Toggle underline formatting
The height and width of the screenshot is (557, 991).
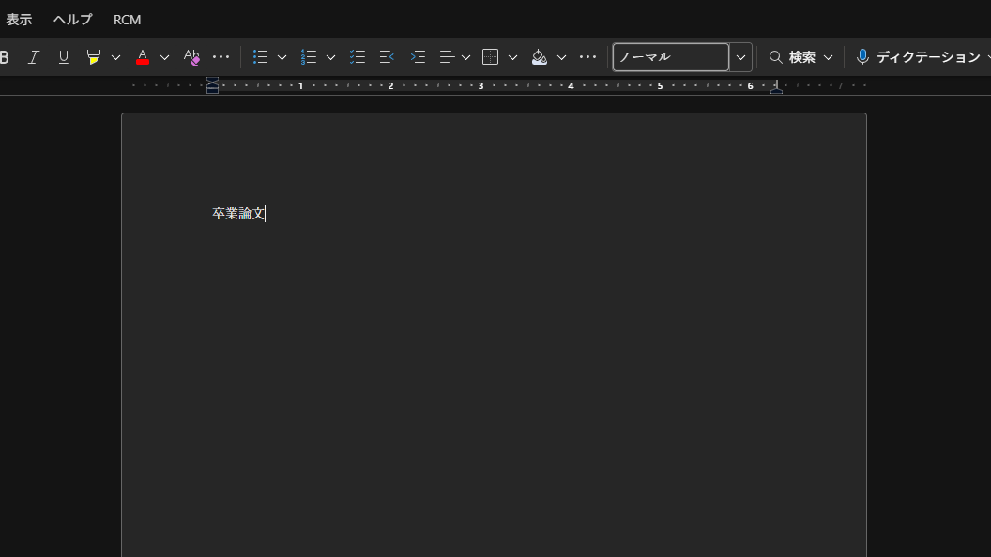(64, 57)
